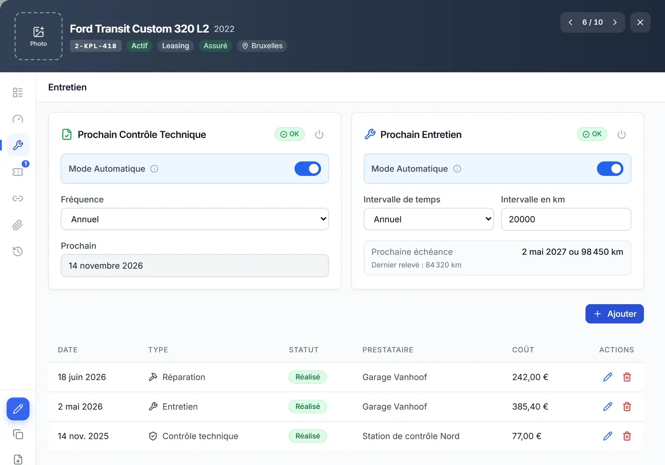Click info icon beside Entretien Mode Automatique
The width and height of the screenshot is (665, 465).
(x=457, y=169)
